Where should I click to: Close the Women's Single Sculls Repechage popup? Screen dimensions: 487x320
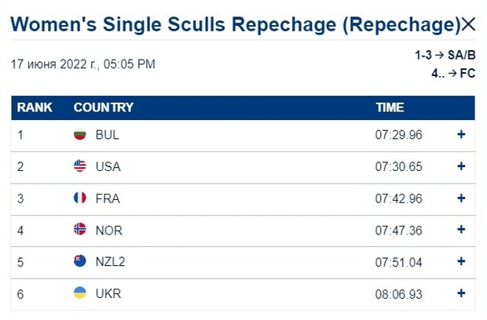tap(468, 24)
